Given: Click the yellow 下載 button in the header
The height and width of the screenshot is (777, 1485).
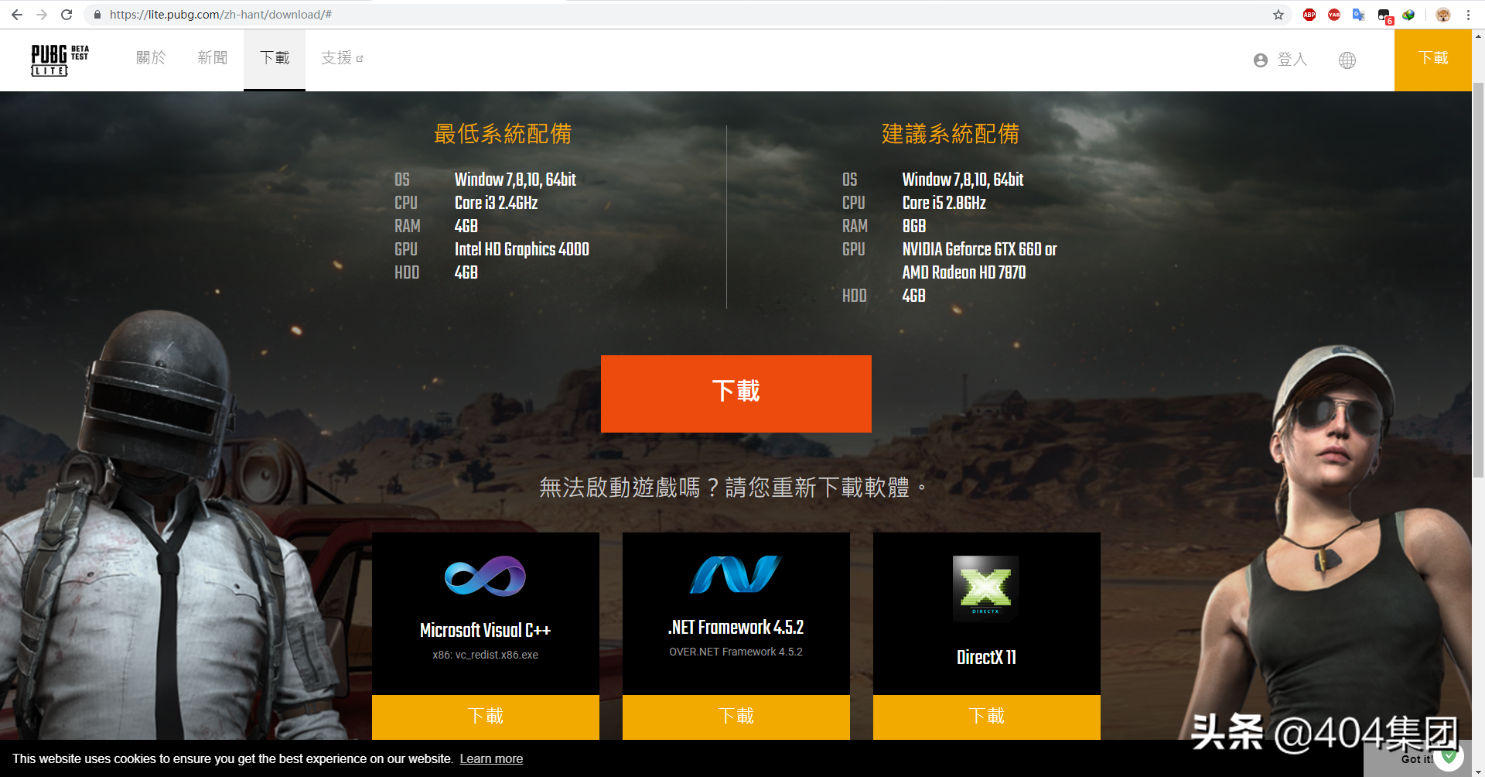Looking at the screenshot, I should coord(1433,60).
